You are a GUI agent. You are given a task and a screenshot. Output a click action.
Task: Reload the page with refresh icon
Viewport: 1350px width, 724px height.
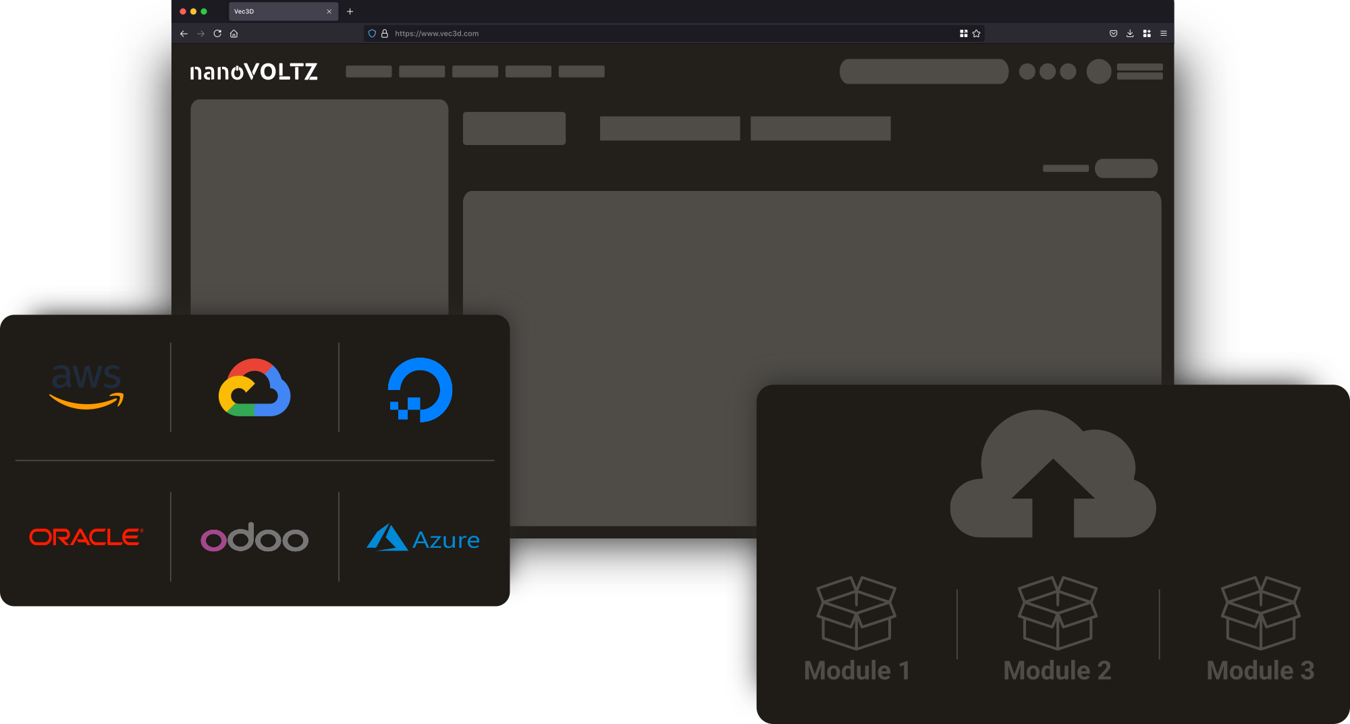coord(217,33)
